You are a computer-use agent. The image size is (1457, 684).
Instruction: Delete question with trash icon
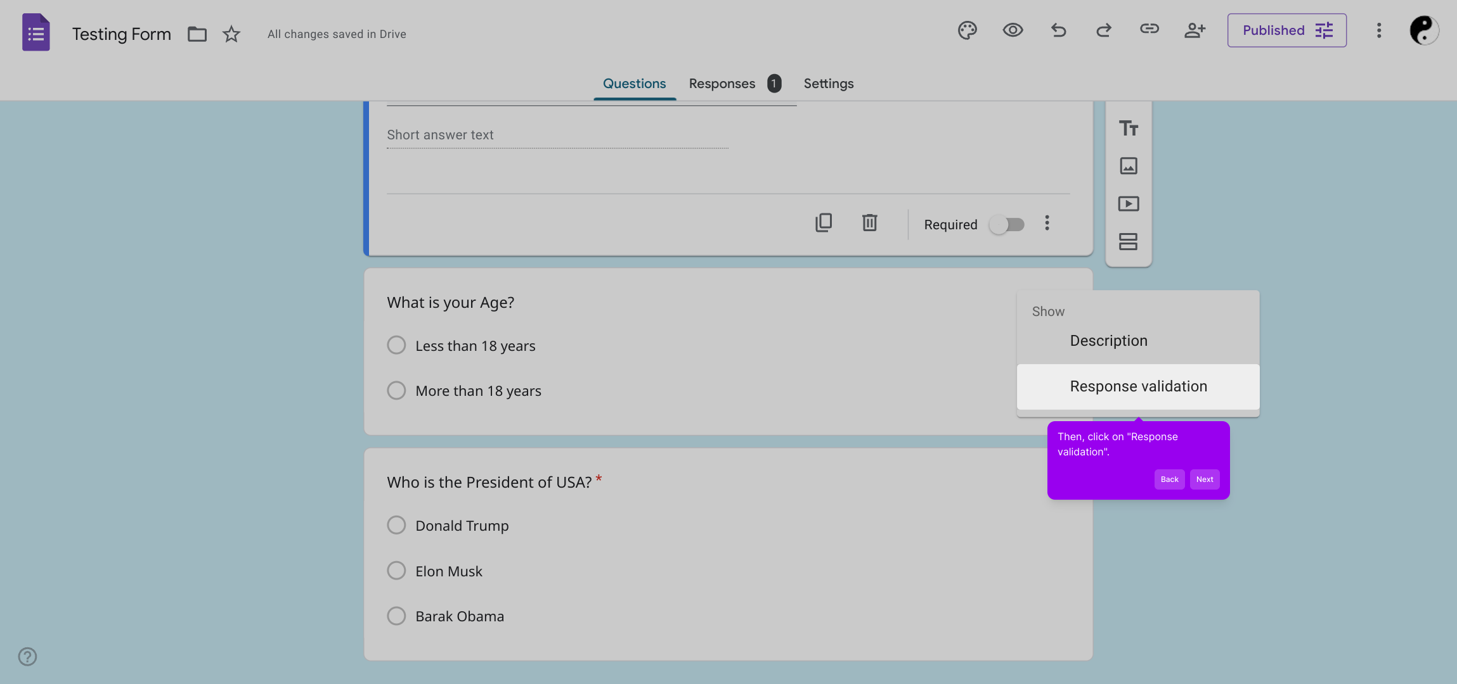point(869,223)
